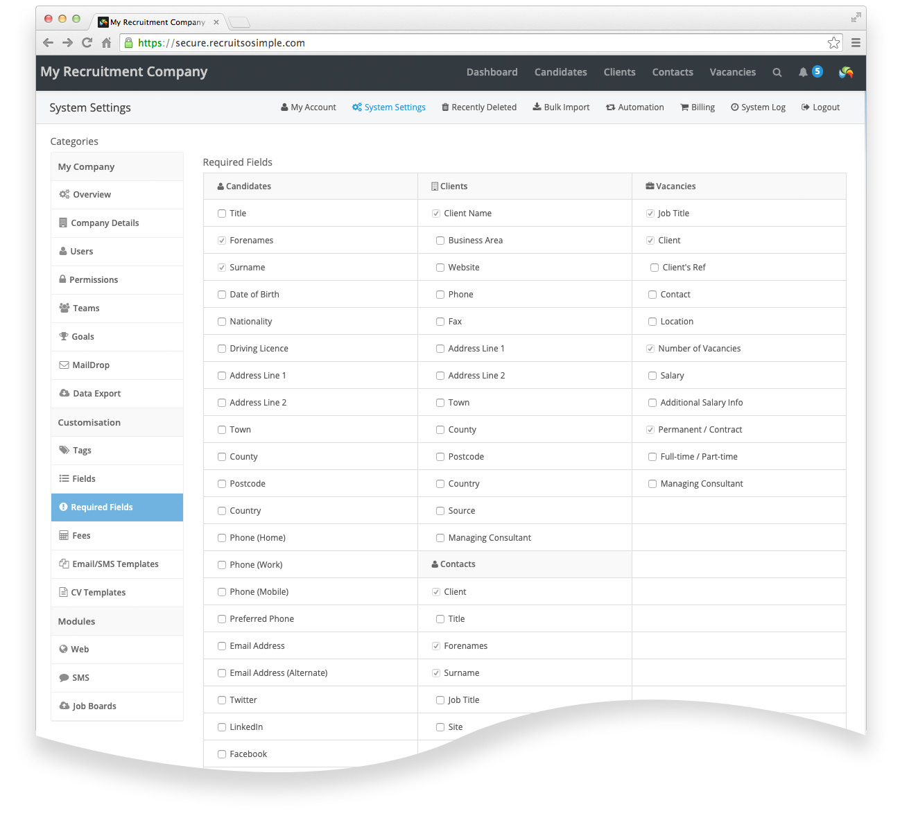900x818 pixels.
Task: Go to the Billing page
Action: pos(698,107)
